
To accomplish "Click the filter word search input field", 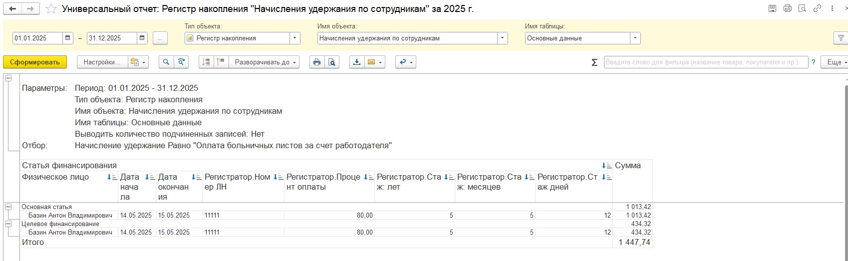I will [706, 62].
